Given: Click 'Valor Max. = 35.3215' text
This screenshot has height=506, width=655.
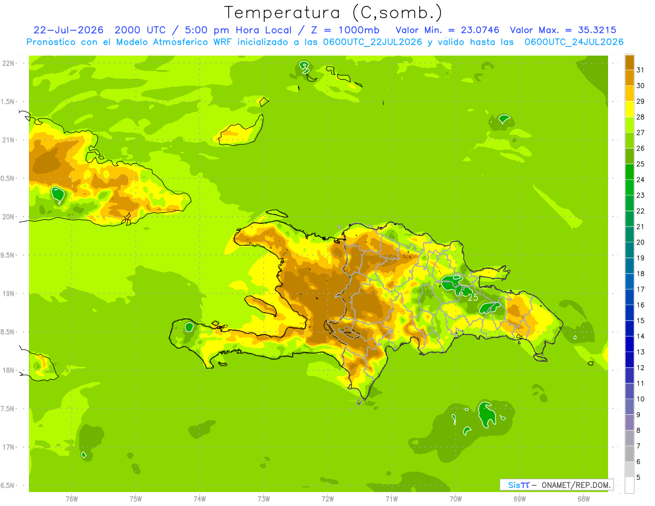Looking at the screenshot, I should (x=564, y=30).
